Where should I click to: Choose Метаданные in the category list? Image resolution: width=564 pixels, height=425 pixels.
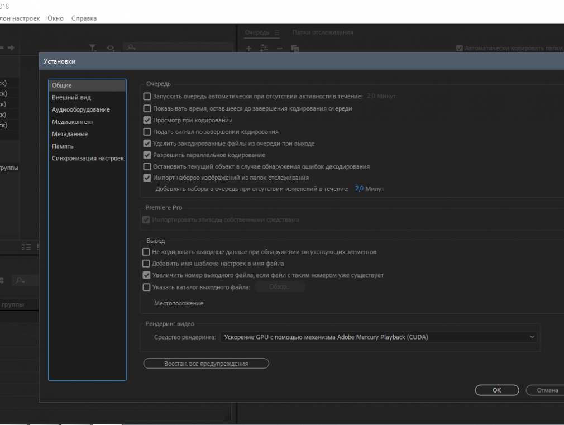[70, 134]
